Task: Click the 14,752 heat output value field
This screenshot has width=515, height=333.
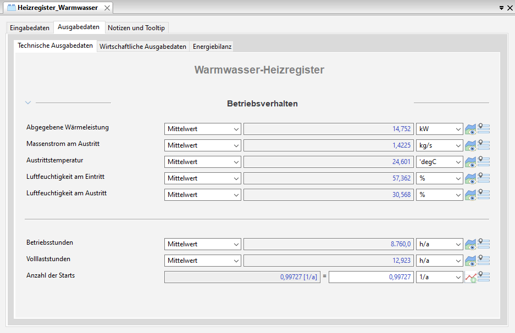Action: (329, 129)
